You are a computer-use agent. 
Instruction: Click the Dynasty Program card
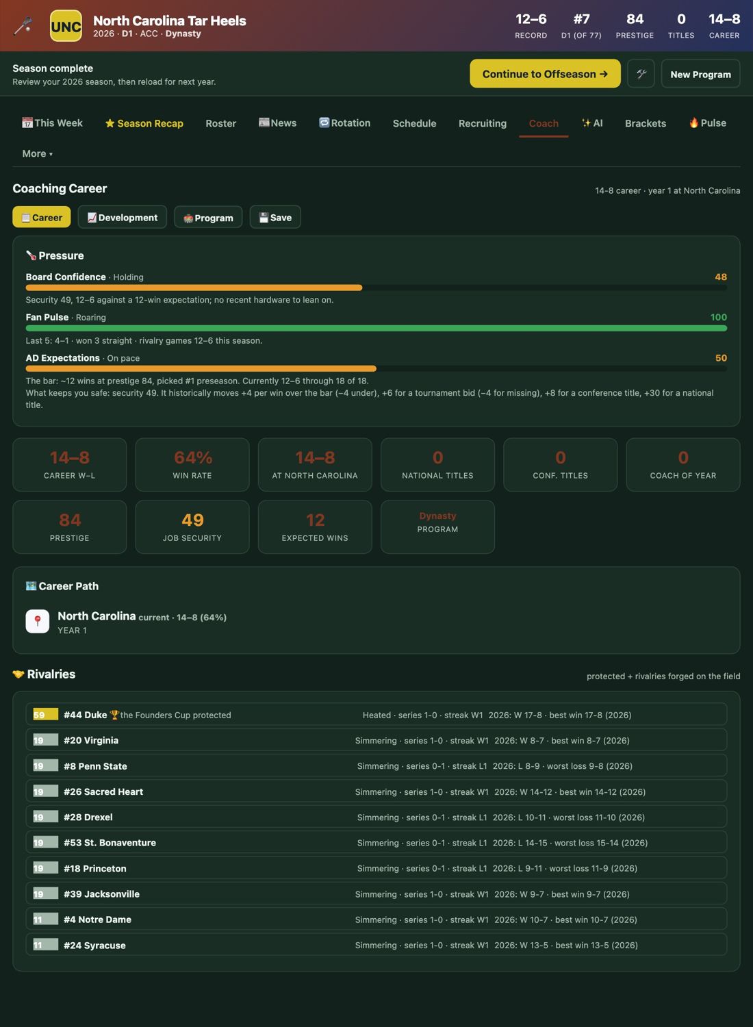[437, 527]
